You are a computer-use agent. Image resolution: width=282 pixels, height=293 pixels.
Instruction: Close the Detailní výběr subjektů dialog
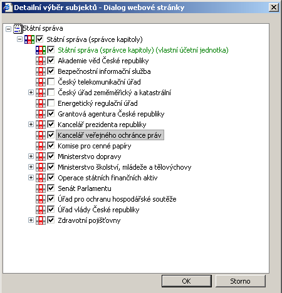pyautogui.click(x=274, y=8)
